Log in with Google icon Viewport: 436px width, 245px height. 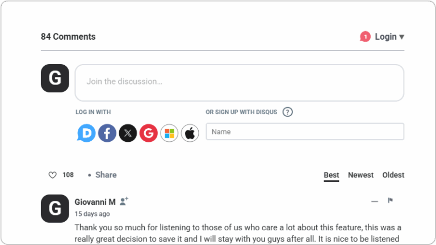[x=149, y=133]
